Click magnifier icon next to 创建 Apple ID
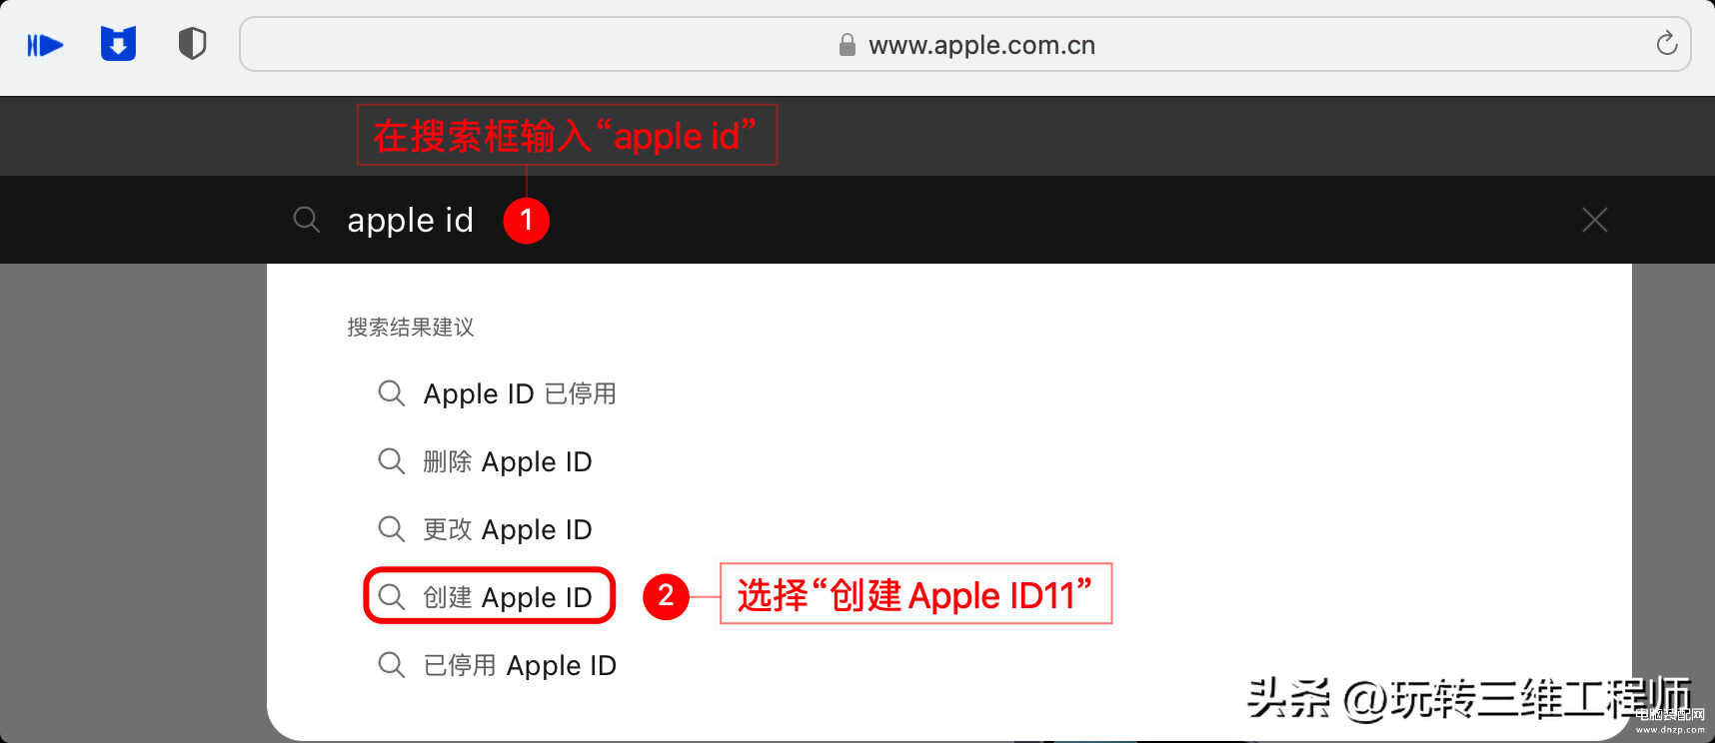Viewport: 1715px width, 743px height. (391, 597)
